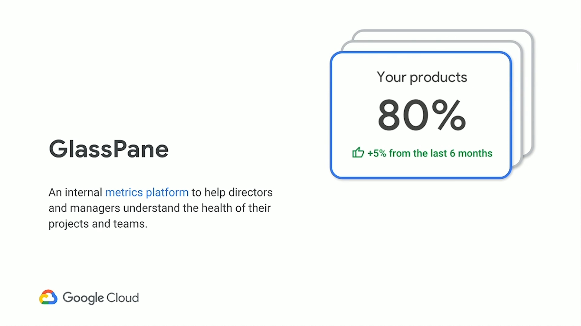Click the word "directors" in the description
The width and height of the screenshot is (581, 326).
pyautogui.click(x=251, y=193)
